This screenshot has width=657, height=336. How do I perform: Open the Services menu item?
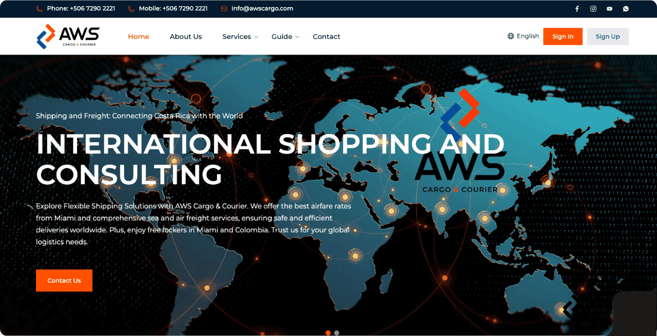(237, 36)
